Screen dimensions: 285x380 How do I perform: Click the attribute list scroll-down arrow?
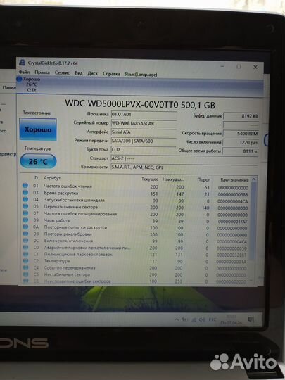tap(251, 281)
